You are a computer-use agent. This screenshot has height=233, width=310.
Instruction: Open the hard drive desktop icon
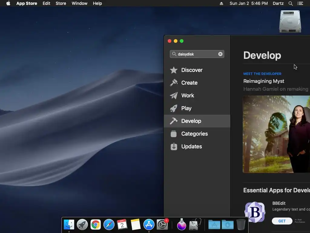pyautogui.click(x=290, y=22)
